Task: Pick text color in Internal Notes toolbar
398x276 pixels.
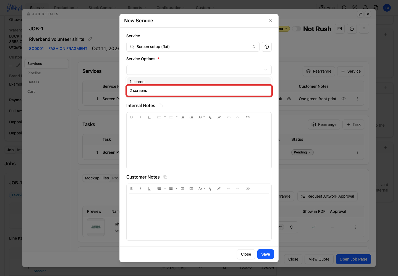Action: coord(210,117)
